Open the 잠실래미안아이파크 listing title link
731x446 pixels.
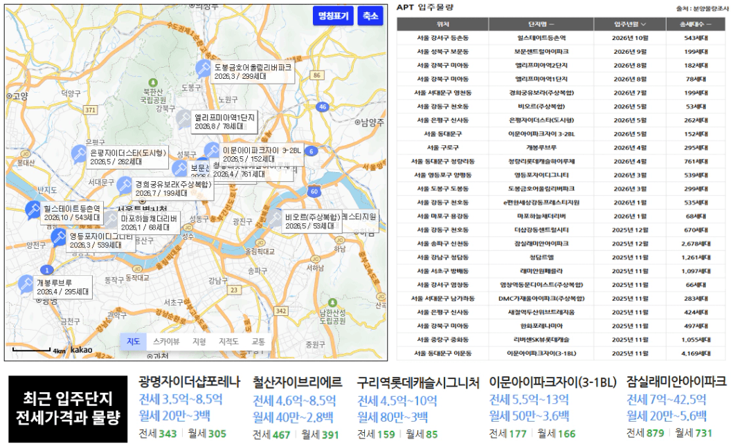(676, 382)
